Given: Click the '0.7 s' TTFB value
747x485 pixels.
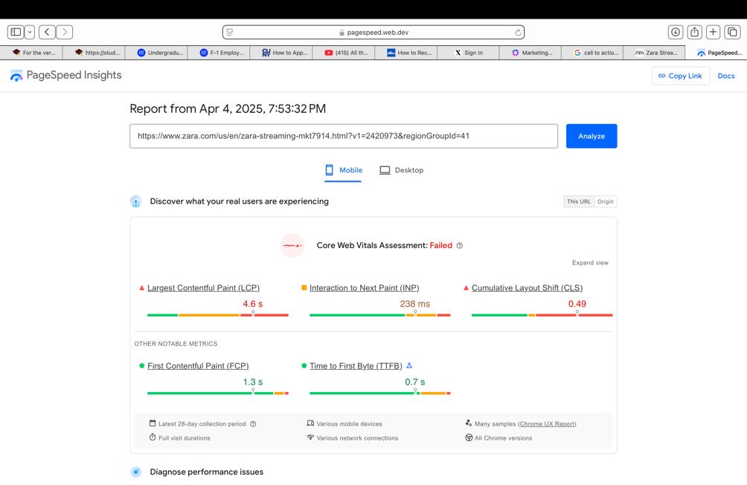Looking at the screenshot, I should pos(415,382).
